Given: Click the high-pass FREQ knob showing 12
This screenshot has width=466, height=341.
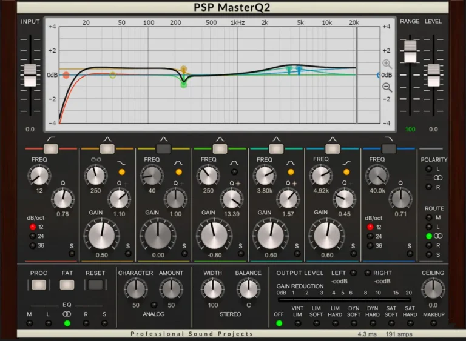Looking at the screenshot, I should tap(39, 176).
